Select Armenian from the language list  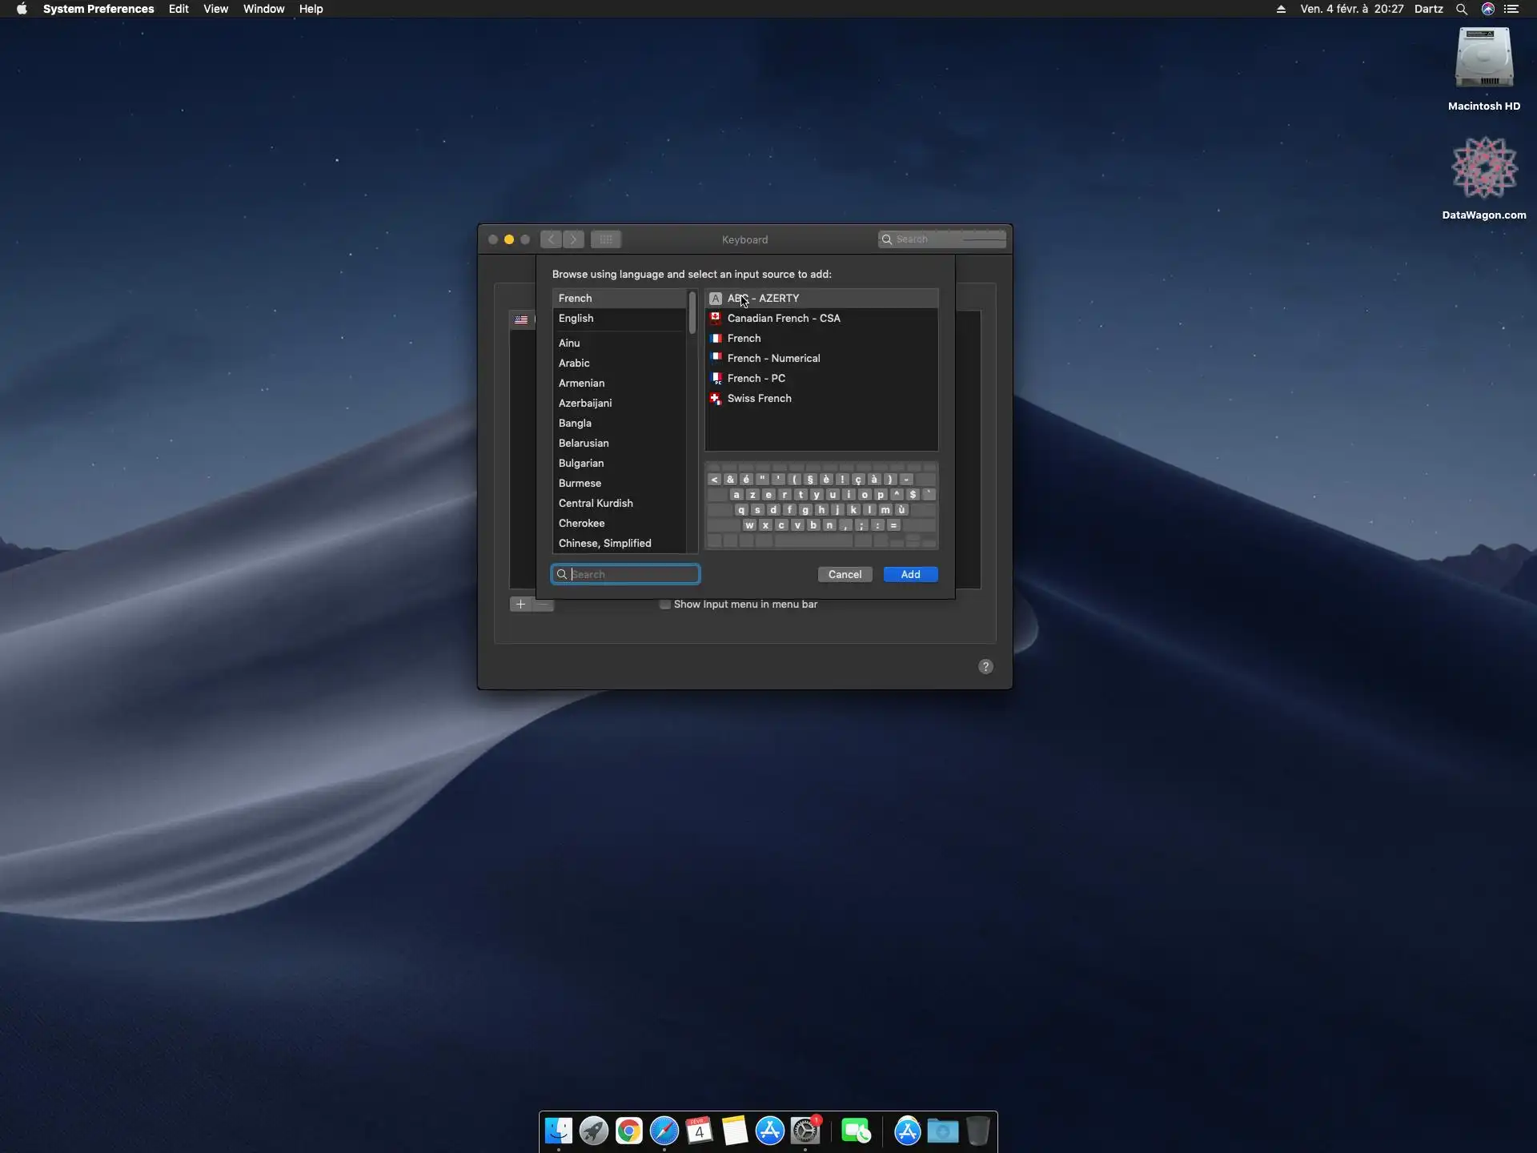click(581, 383)
